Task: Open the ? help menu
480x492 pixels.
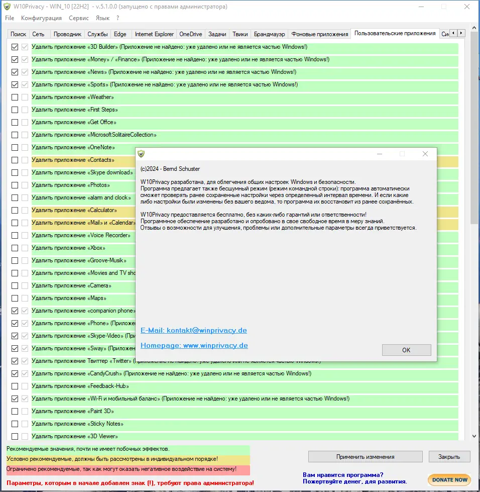Action: [117, 18]
